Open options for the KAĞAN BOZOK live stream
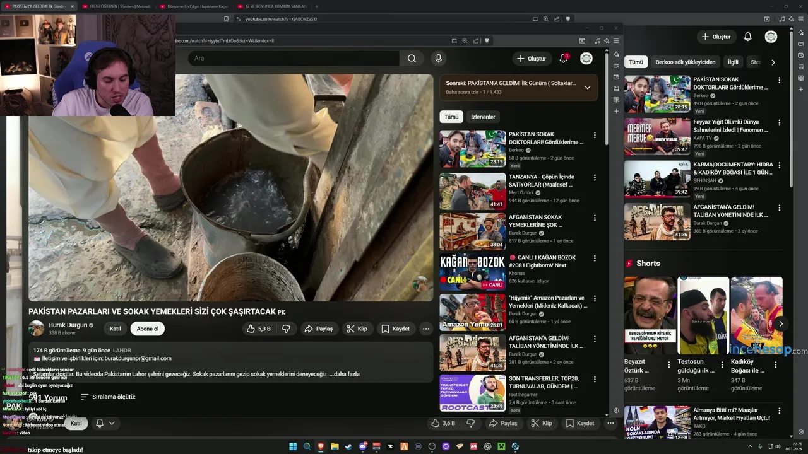 pyautogui.click(x=595, y=259)
